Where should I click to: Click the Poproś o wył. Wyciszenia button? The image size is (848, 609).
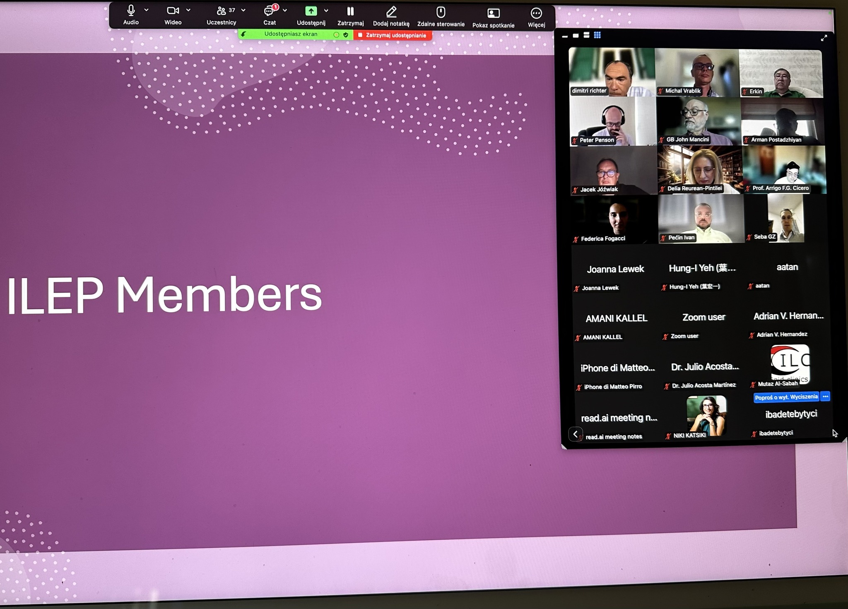click(786, 397)
